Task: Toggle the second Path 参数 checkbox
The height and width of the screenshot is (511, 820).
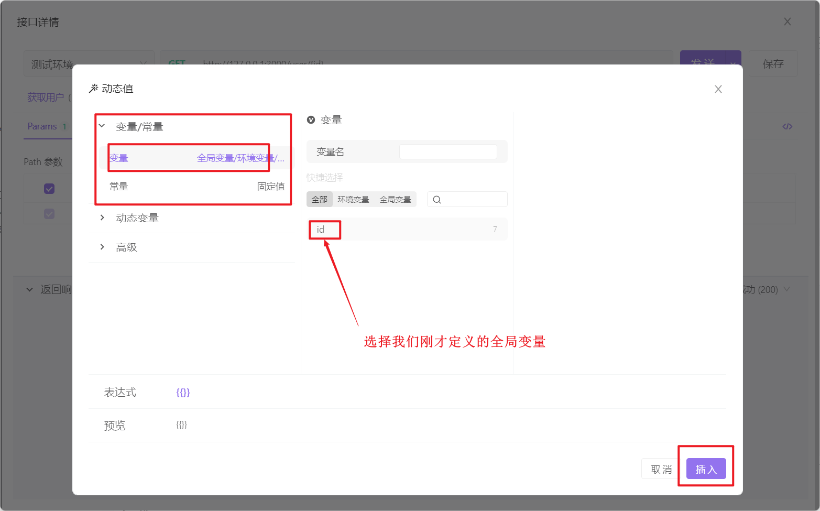Action: (49, 214)
